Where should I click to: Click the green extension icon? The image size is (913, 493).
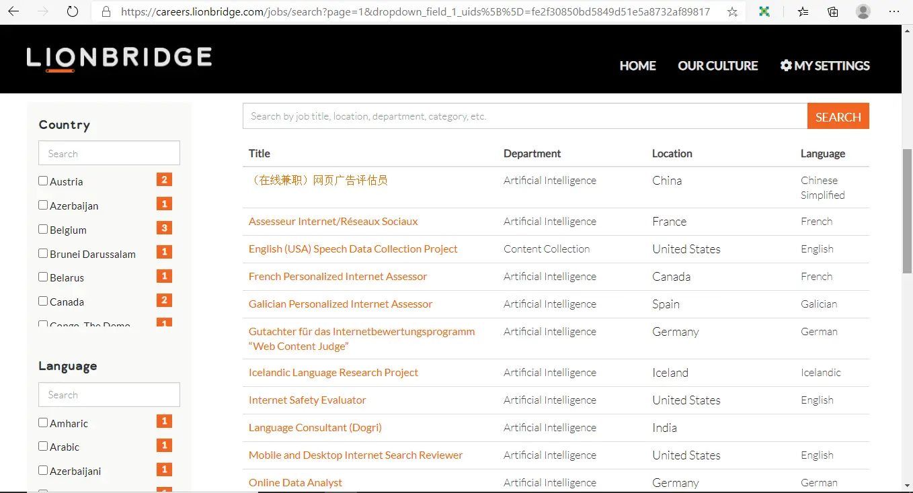tap(764, 11)
